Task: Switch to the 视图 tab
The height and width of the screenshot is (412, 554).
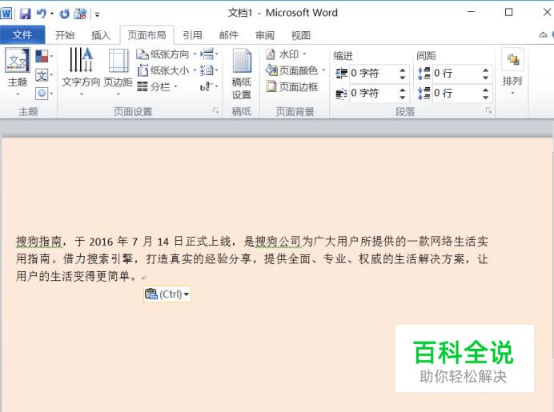Action: 301,35
